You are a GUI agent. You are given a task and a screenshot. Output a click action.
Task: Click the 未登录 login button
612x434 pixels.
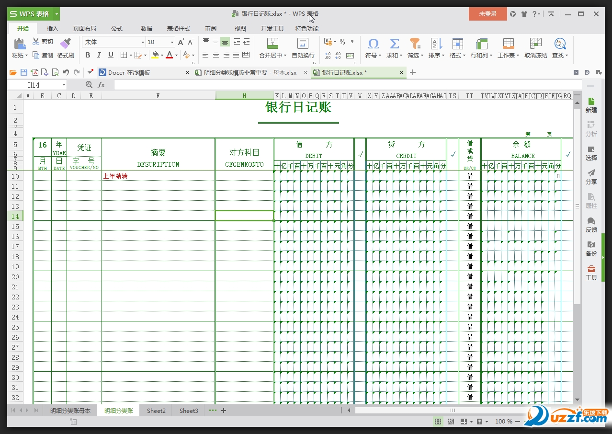tap(487, 14)
